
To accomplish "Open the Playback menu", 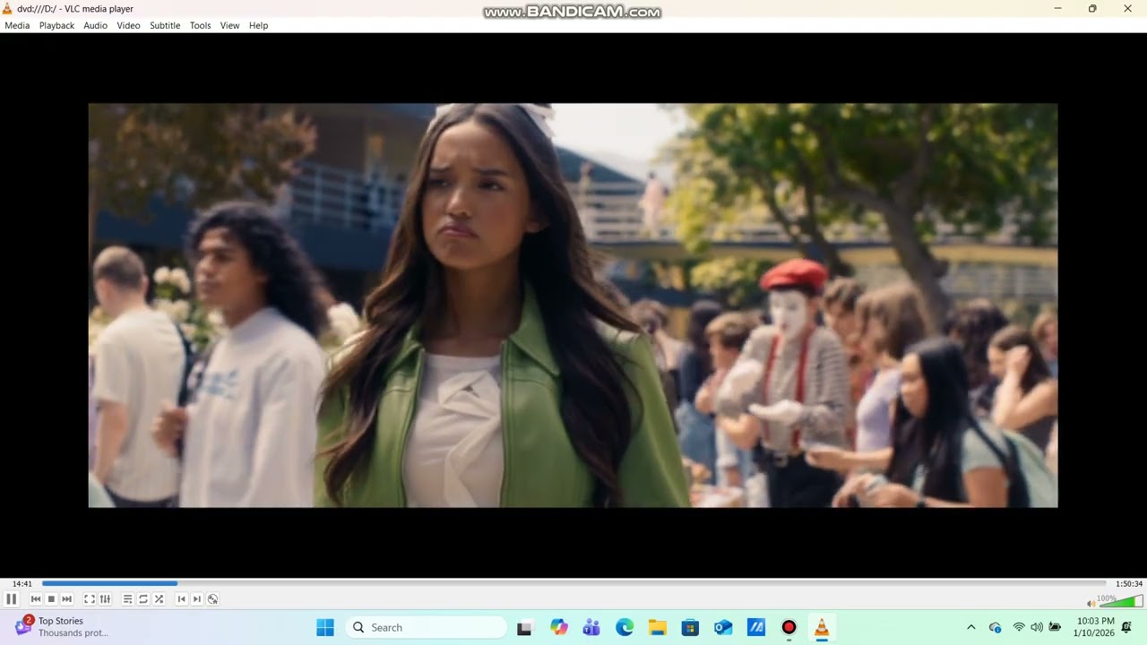I will (56, 25).
